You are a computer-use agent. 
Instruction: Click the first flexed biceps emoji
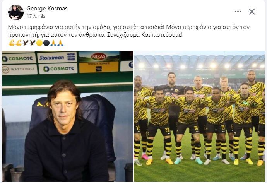click(11, 43)
